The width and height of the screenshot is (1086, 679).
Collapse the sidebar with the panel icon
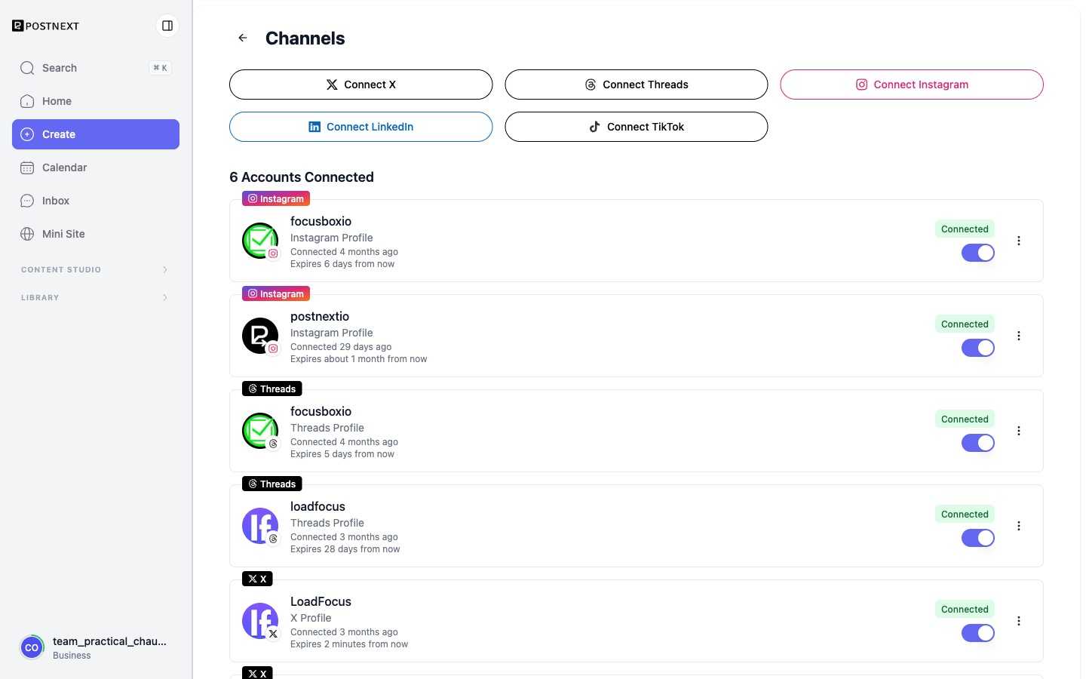(167, 26)
